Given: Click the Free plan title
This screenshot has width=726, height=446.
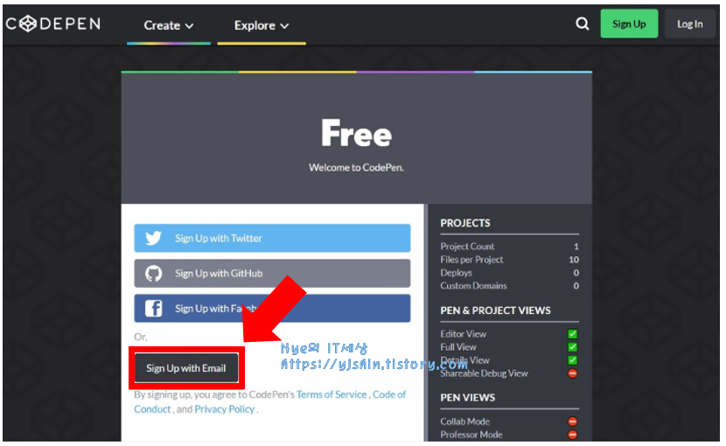Looking at the screenshot, I should tap(357, 134).
